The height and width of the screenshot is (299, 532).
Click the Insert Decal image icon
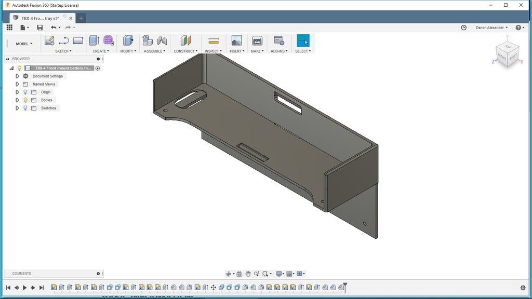(236, 40)
